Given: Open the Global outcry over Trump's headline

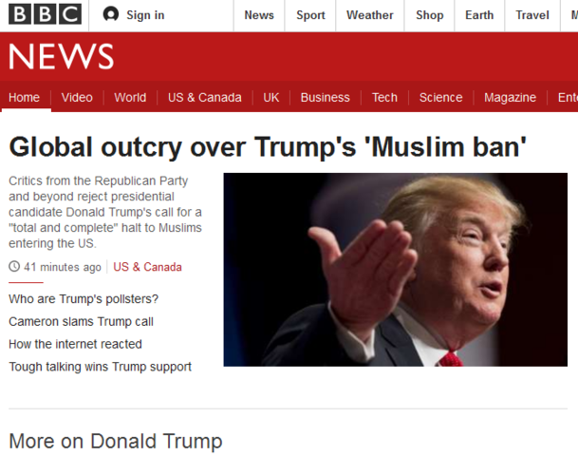Looking at the screenshot, I should [268, 147].
